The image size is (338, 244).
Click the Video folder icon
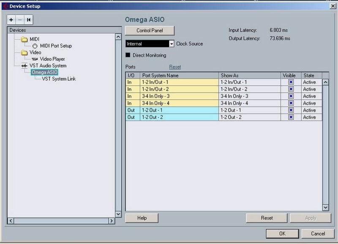(x=24, y=53)
